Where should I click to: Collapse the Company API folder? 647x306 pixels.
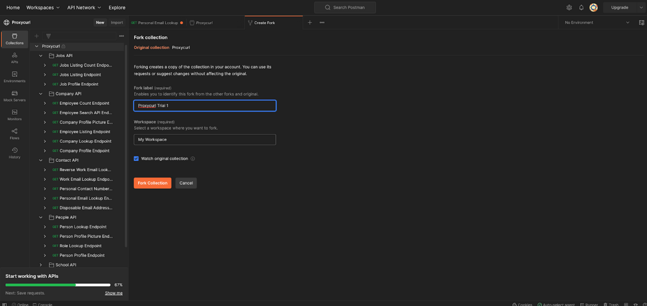point(41,94)
